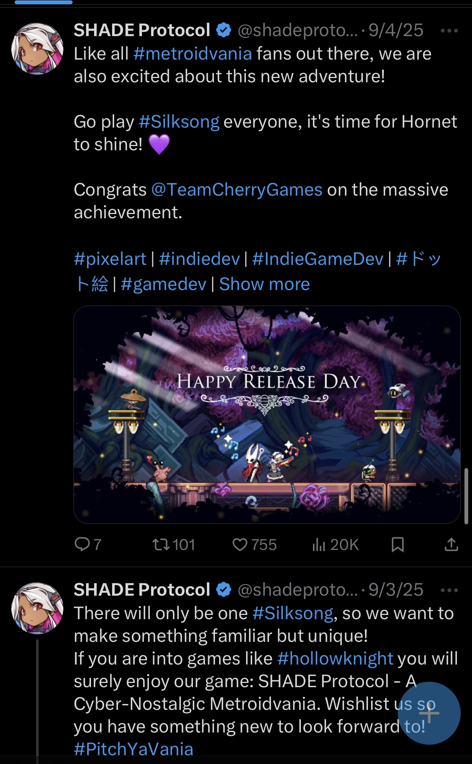Screen dimensions: 472x764
Task: Open more options on the 9/4/25 post
Action: (449, 31)
